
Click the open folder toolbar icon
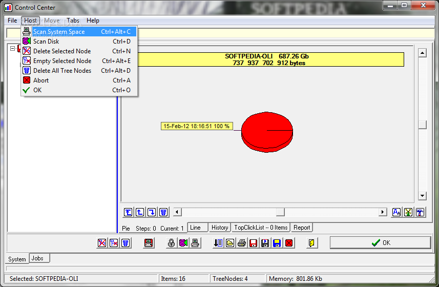(x=230, y=243)
